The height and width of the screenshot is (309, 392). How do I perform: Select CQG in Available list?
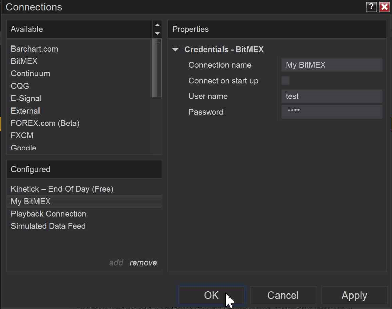tap(20, 86)
